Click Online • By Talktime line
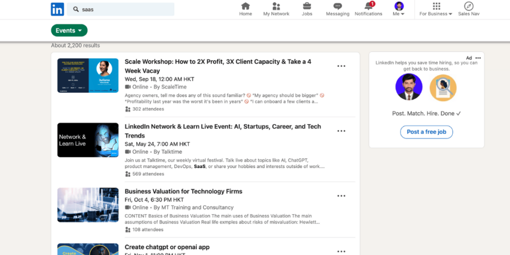Viewport: 510px width, 255px height. coord(153,152)
